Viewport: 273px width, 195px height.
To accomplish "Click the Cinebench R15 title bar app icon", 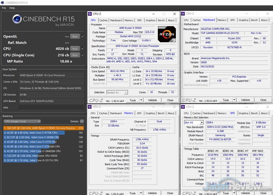I will 3,2.
